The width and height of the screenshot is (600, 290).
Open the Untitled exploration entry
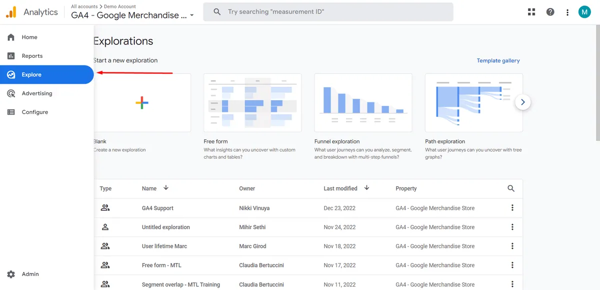[x=166, y=227]
